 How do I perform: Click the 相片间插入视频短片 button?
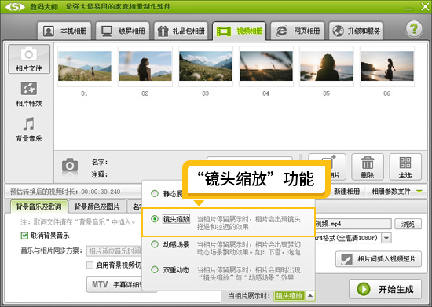click(379, 259)
